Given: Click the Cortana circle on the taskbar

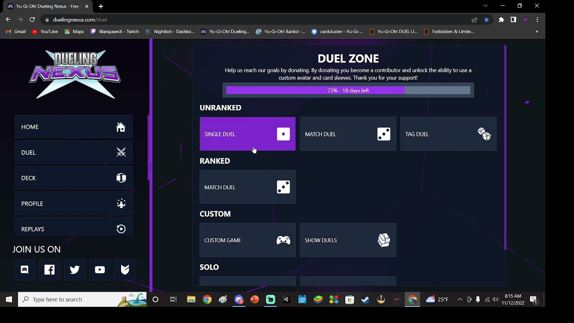Looking at the screenshot, I should click(156, 300).
